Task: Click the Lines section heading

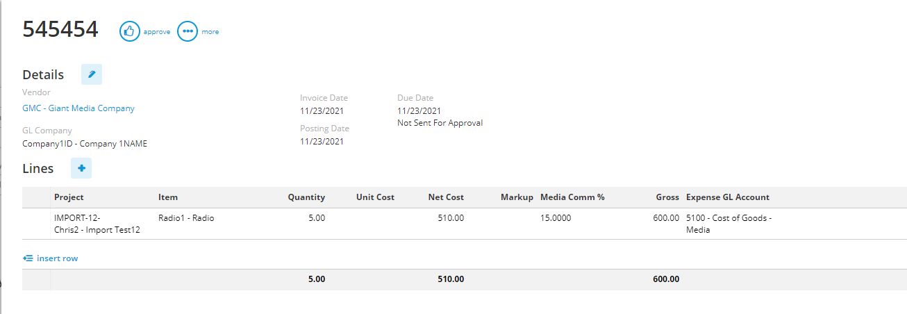Action: (38, 169)
